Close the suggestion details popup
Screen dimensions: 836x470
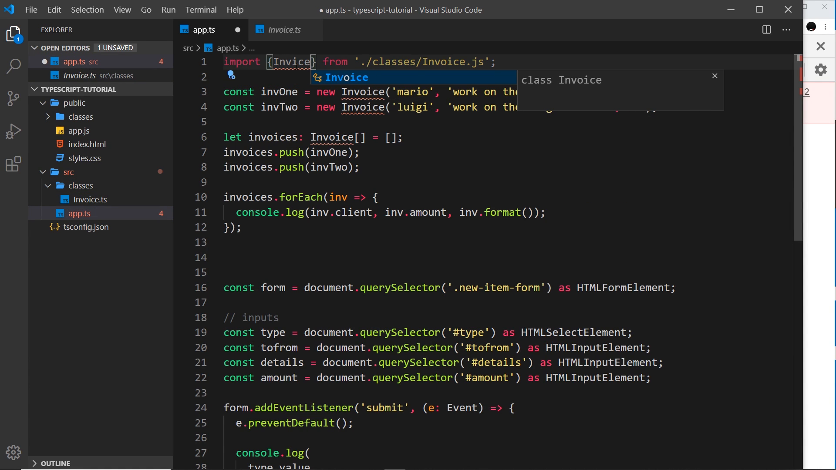(x=715, y=76)
